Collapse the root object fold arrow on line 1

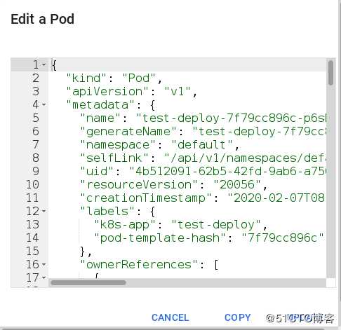(x=44, y=64)
